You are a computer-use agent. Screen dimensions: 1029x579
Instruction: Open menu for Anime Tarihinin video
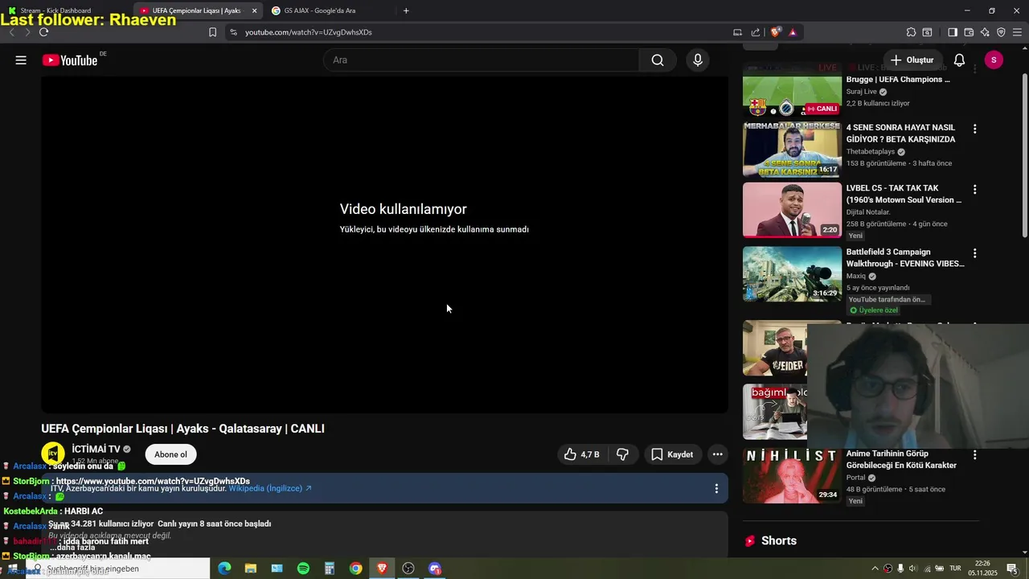click(x=974, y=455)
